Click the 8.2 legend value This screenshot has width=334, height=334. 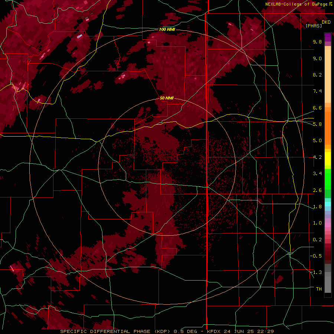point(317,75)
